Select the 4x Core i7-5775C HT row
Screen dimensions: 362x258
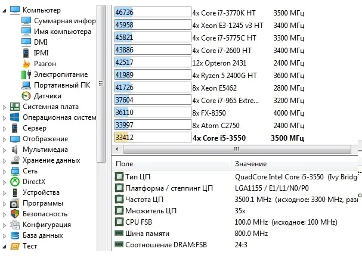coord(209,38)
